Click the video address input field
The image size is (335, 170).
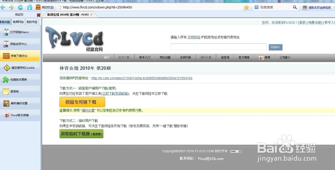tap(218, 47)
